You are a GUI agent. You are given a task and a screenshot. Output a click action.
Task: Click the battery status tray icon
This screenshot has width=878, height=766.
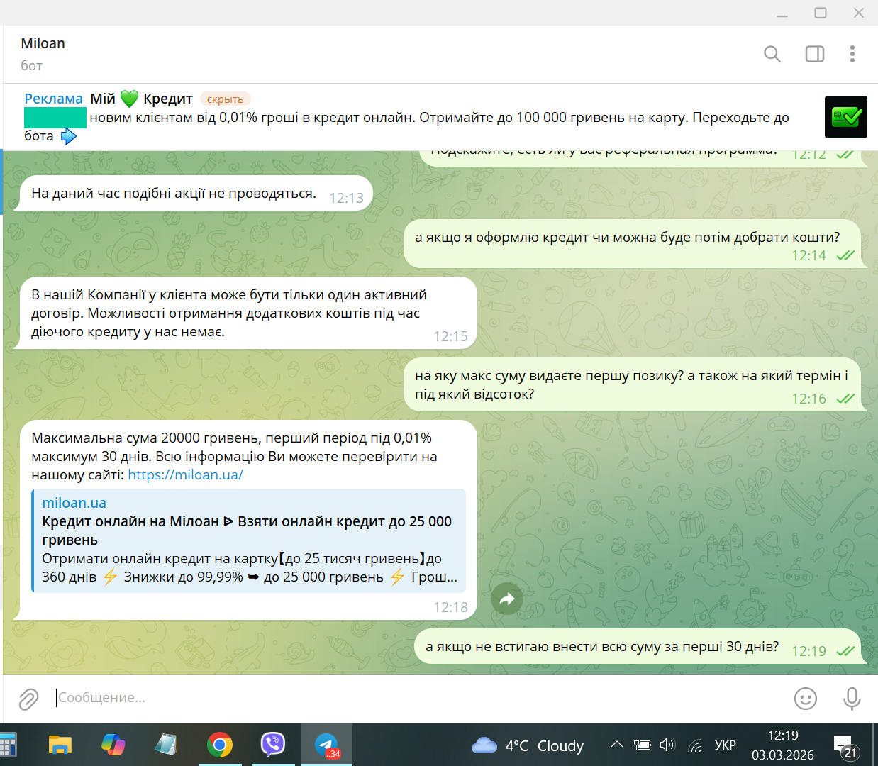pos(643,745)
